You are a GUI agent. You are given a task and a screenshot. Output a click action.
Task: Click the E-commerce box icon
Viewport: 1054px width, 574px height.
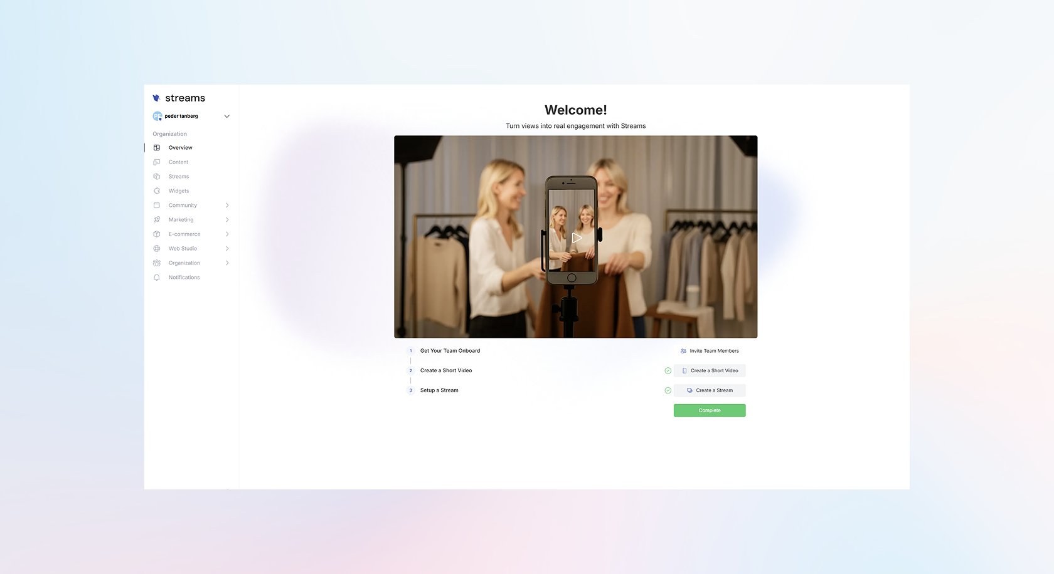(157, 234)
